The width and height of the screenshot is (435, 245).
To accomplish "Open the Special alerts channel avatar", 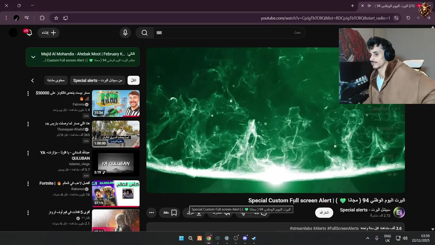I will [x=399, y=212].
